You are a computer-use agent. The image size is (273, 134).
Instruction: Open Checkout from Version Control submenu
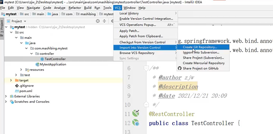[x=145, y=42]
